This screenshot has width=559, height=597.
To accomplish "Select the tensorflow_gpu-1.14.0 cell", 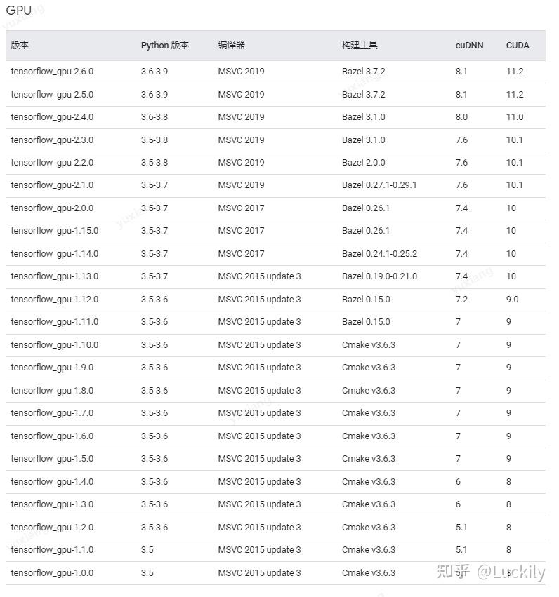I will click(x=55, y=254).
